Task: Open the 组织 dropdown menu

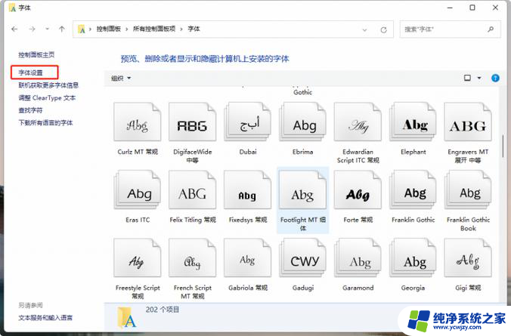Action: (121, 78)
